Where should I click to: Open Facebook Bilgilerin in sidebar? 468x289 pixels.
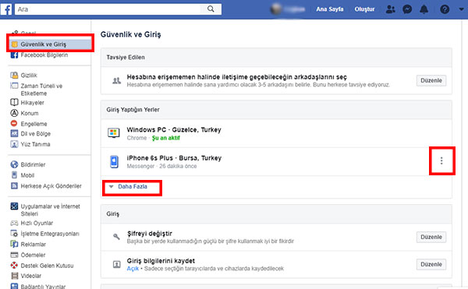pyautogui.click(x=44, y=55)
